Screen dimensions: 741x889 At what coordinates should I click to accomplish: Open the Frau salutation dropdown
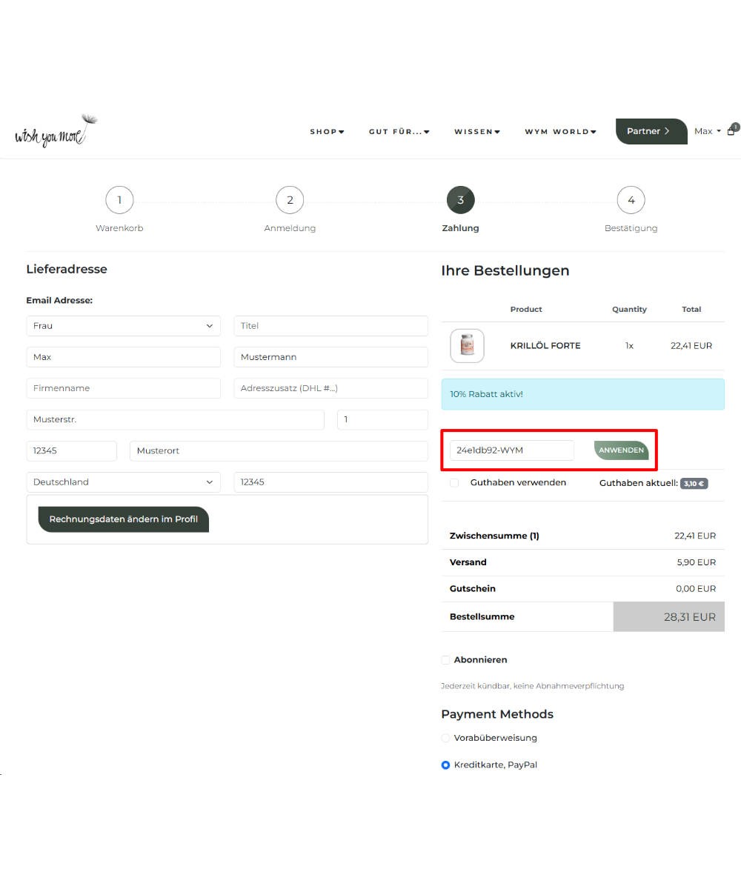pyautogui.click(x=123, y=326)
